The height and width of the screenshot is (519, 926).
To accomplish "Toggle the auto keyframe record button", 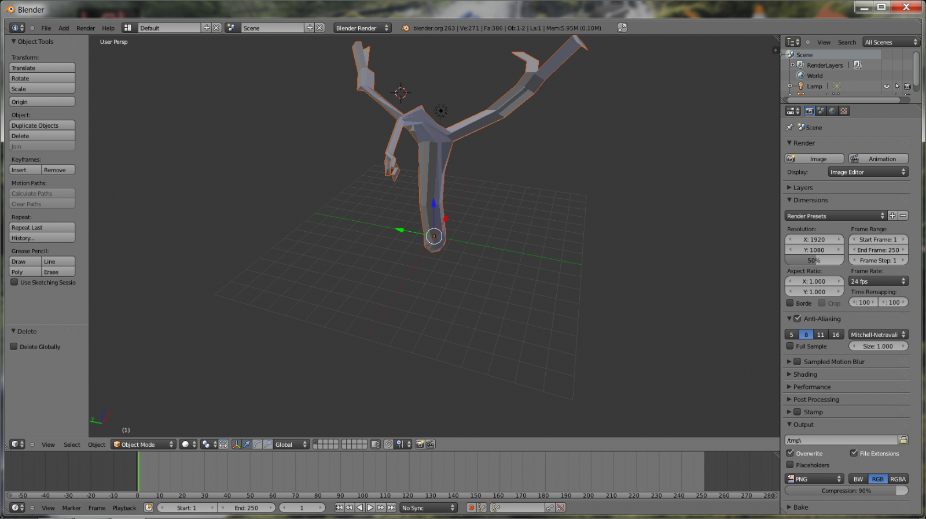I will tap(471, 508).
